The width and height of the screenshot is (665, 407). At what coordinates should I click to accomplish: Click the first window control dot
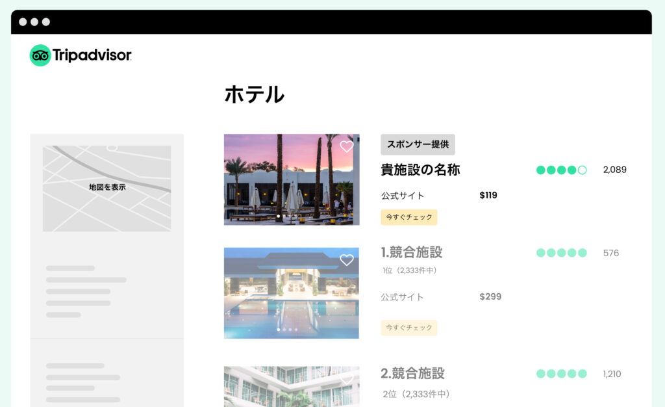click(23, 21)
